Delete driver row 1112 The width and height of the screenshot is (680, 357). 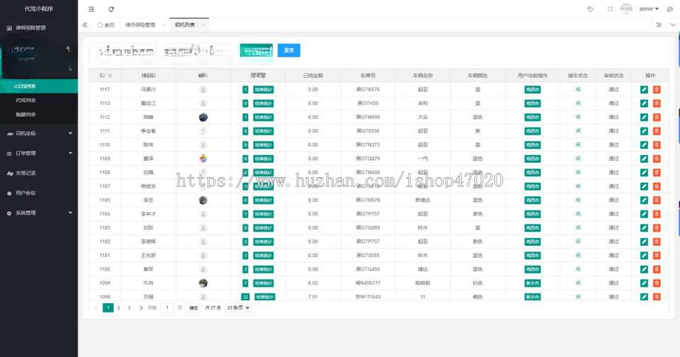point(657,117)
